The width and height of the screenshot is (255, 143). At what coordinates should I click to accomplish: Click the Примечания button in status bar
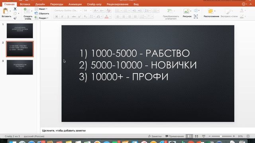(175, 136)
